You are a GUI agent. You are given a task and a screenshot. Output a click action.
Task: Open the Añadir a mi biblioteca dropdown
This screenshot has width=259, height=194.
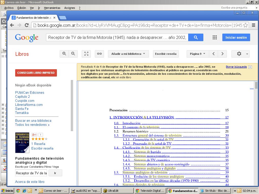coord(128,54)
